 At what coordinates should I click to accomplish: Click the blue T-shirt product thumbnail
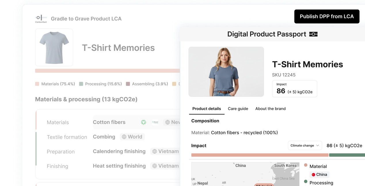54,47
